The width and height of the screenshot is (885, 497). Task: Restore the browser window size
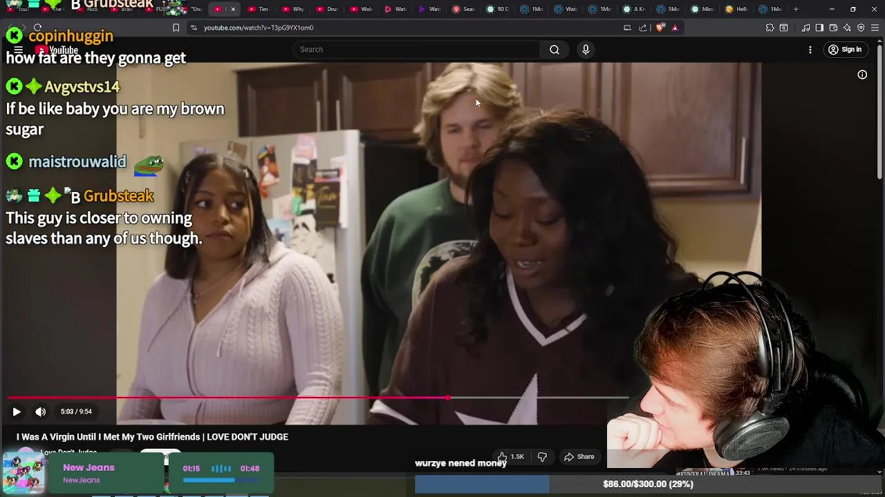pyautogui.click(x=853, y=9)
